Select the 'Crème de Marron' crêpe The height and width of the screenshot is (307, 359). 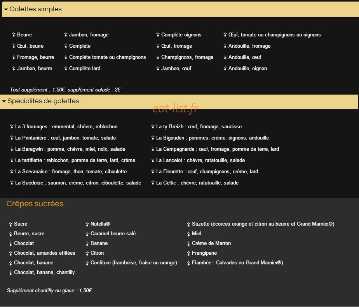tap(211, 243)
